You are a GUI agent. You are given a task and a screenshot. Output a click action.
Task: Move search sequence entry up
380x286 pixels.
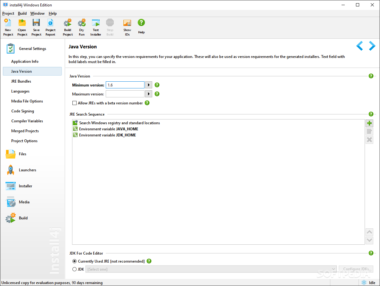tap(369, 232)
